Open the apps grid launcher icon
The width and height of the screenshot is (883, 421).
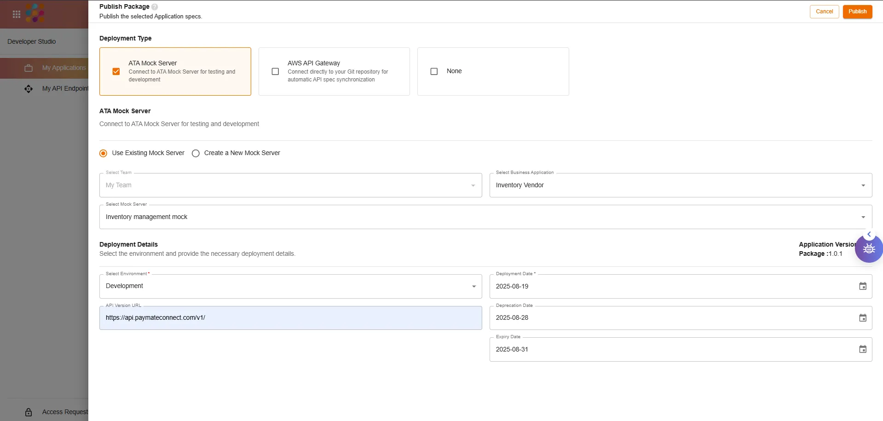coord(17,14)
